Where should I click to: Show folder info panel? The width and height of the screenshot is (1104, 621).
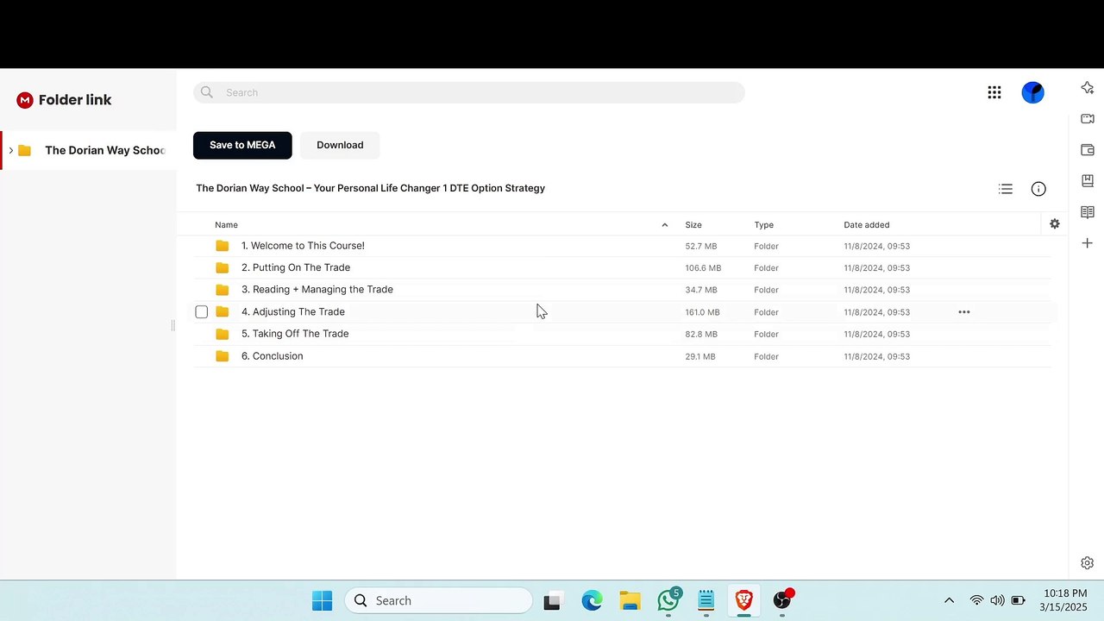coord(1038,189)
